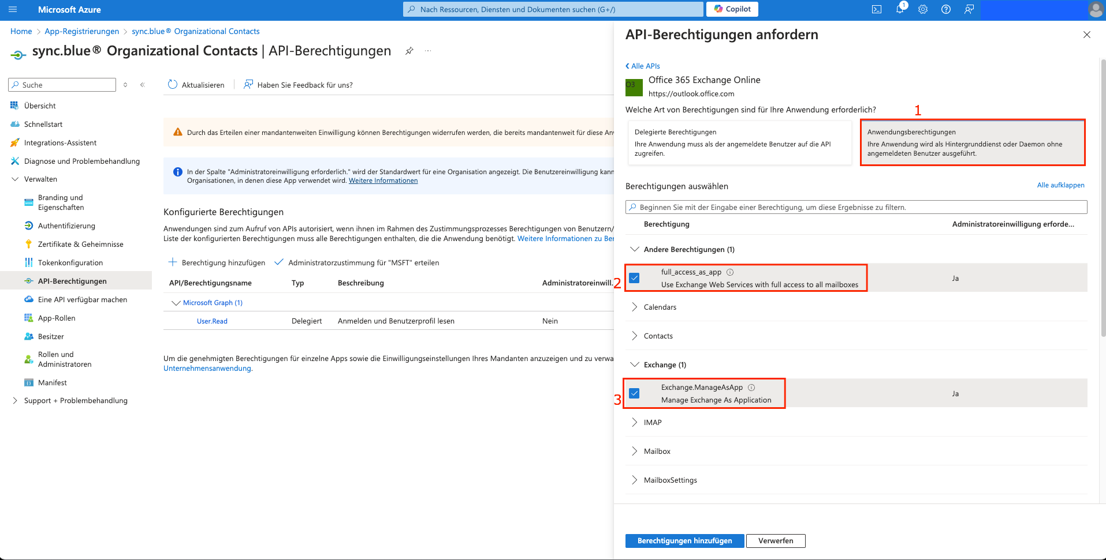The width and height of the screenshot is (1106, 560).
Task: Show info for Exchange.ManageAsApp permission
Action: [x=751, y=388]
